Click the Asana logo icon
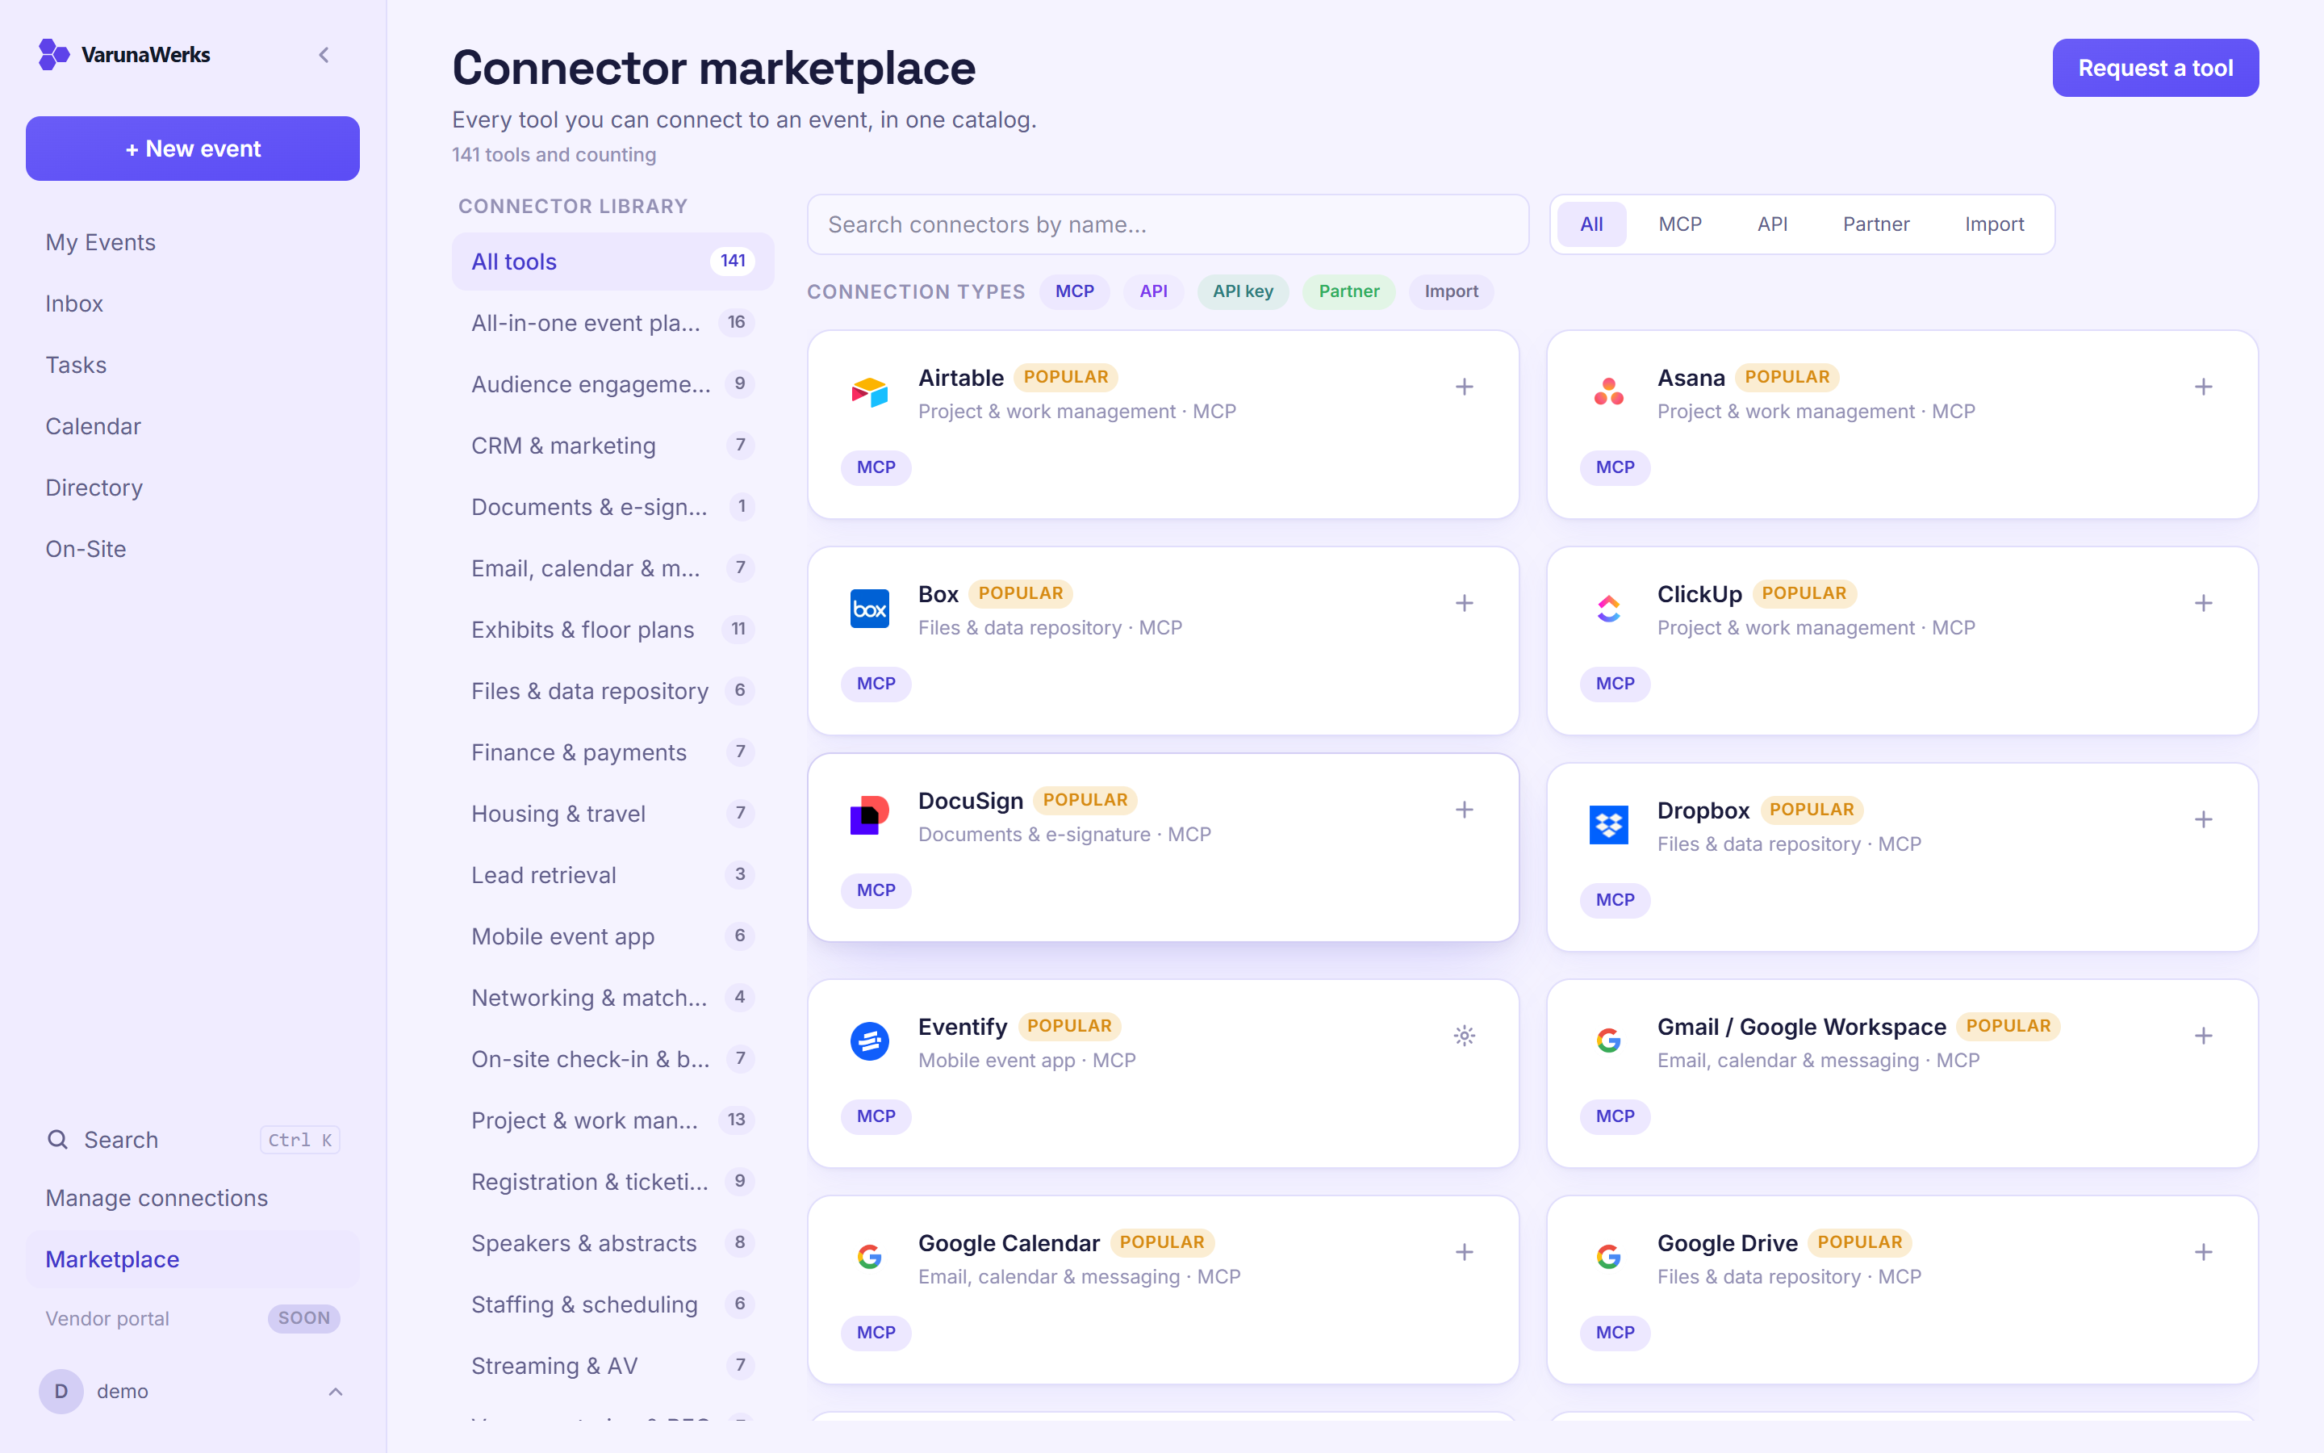Screen dimensions: 2324x1453 point(1608,392)
